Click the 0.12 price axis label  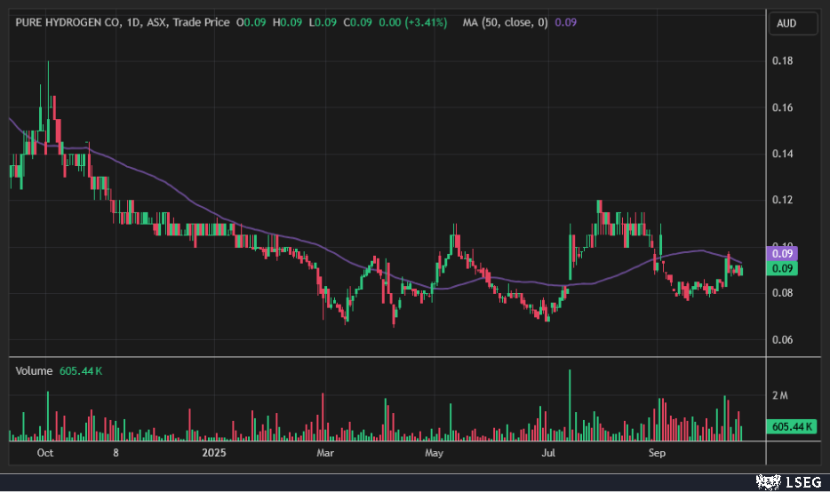pos(782,201)
